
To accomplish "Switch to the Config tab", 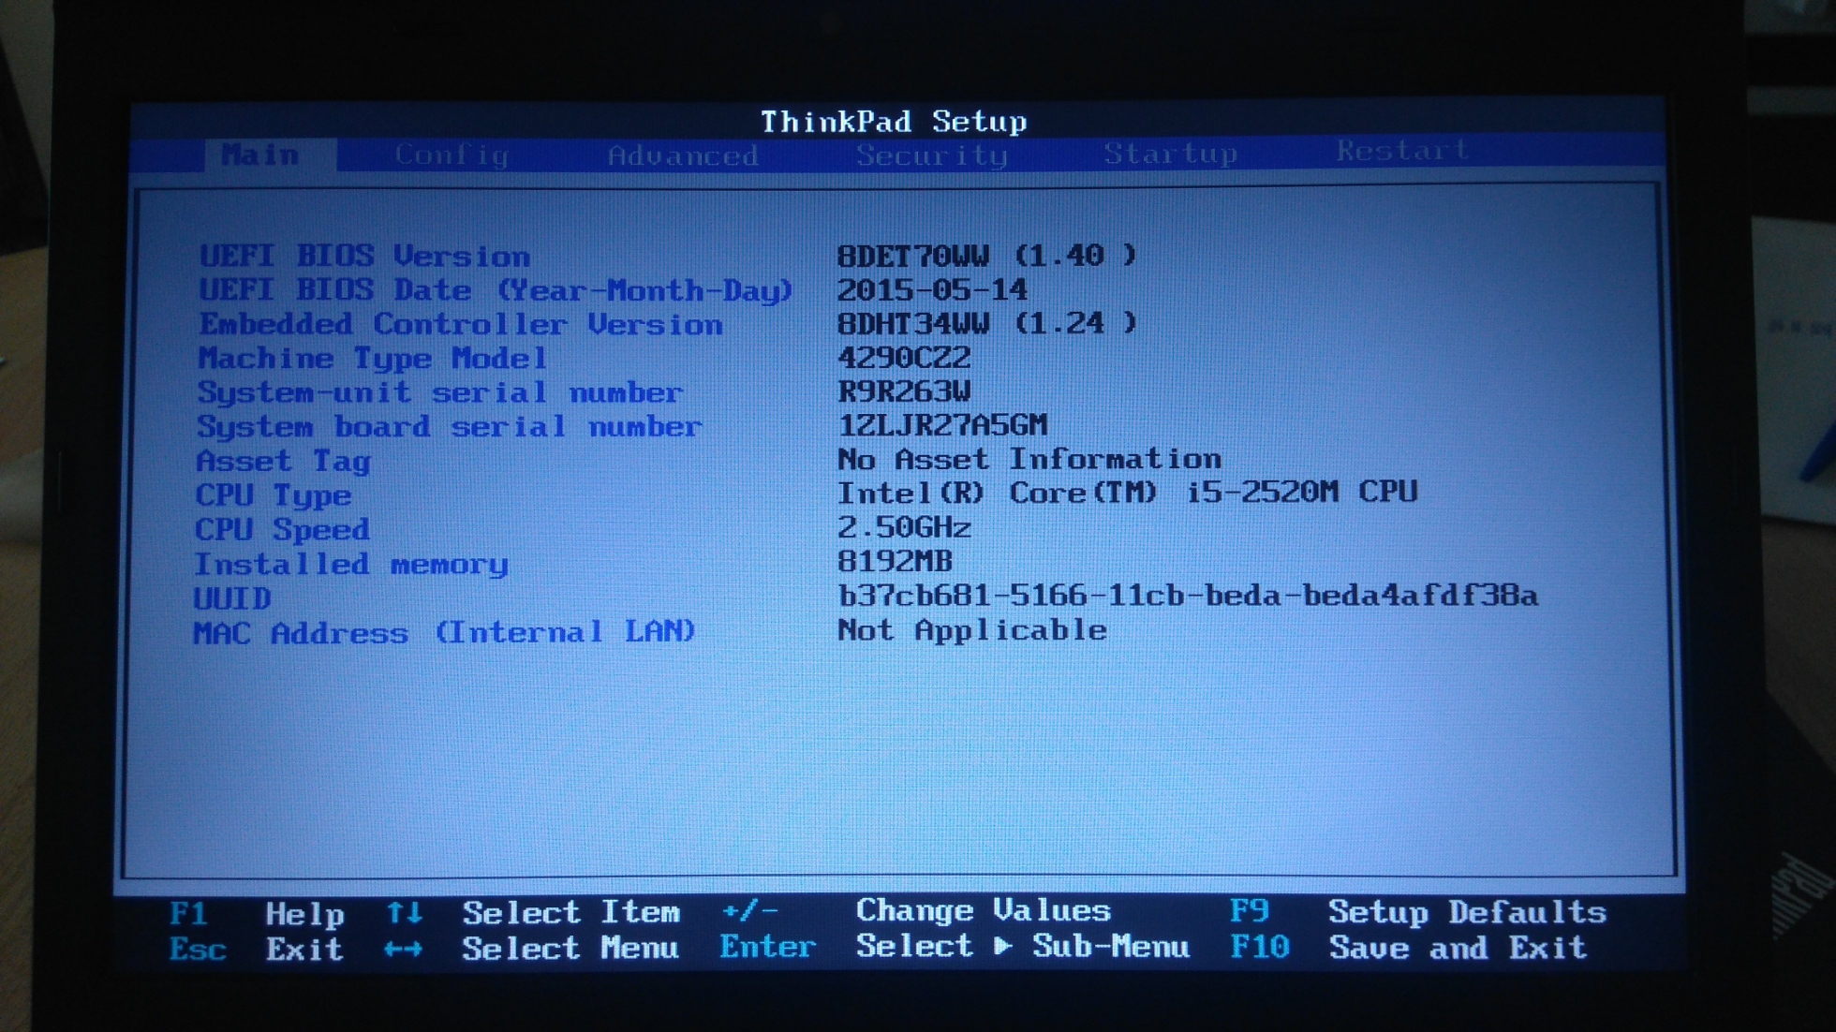I will 452,155.
